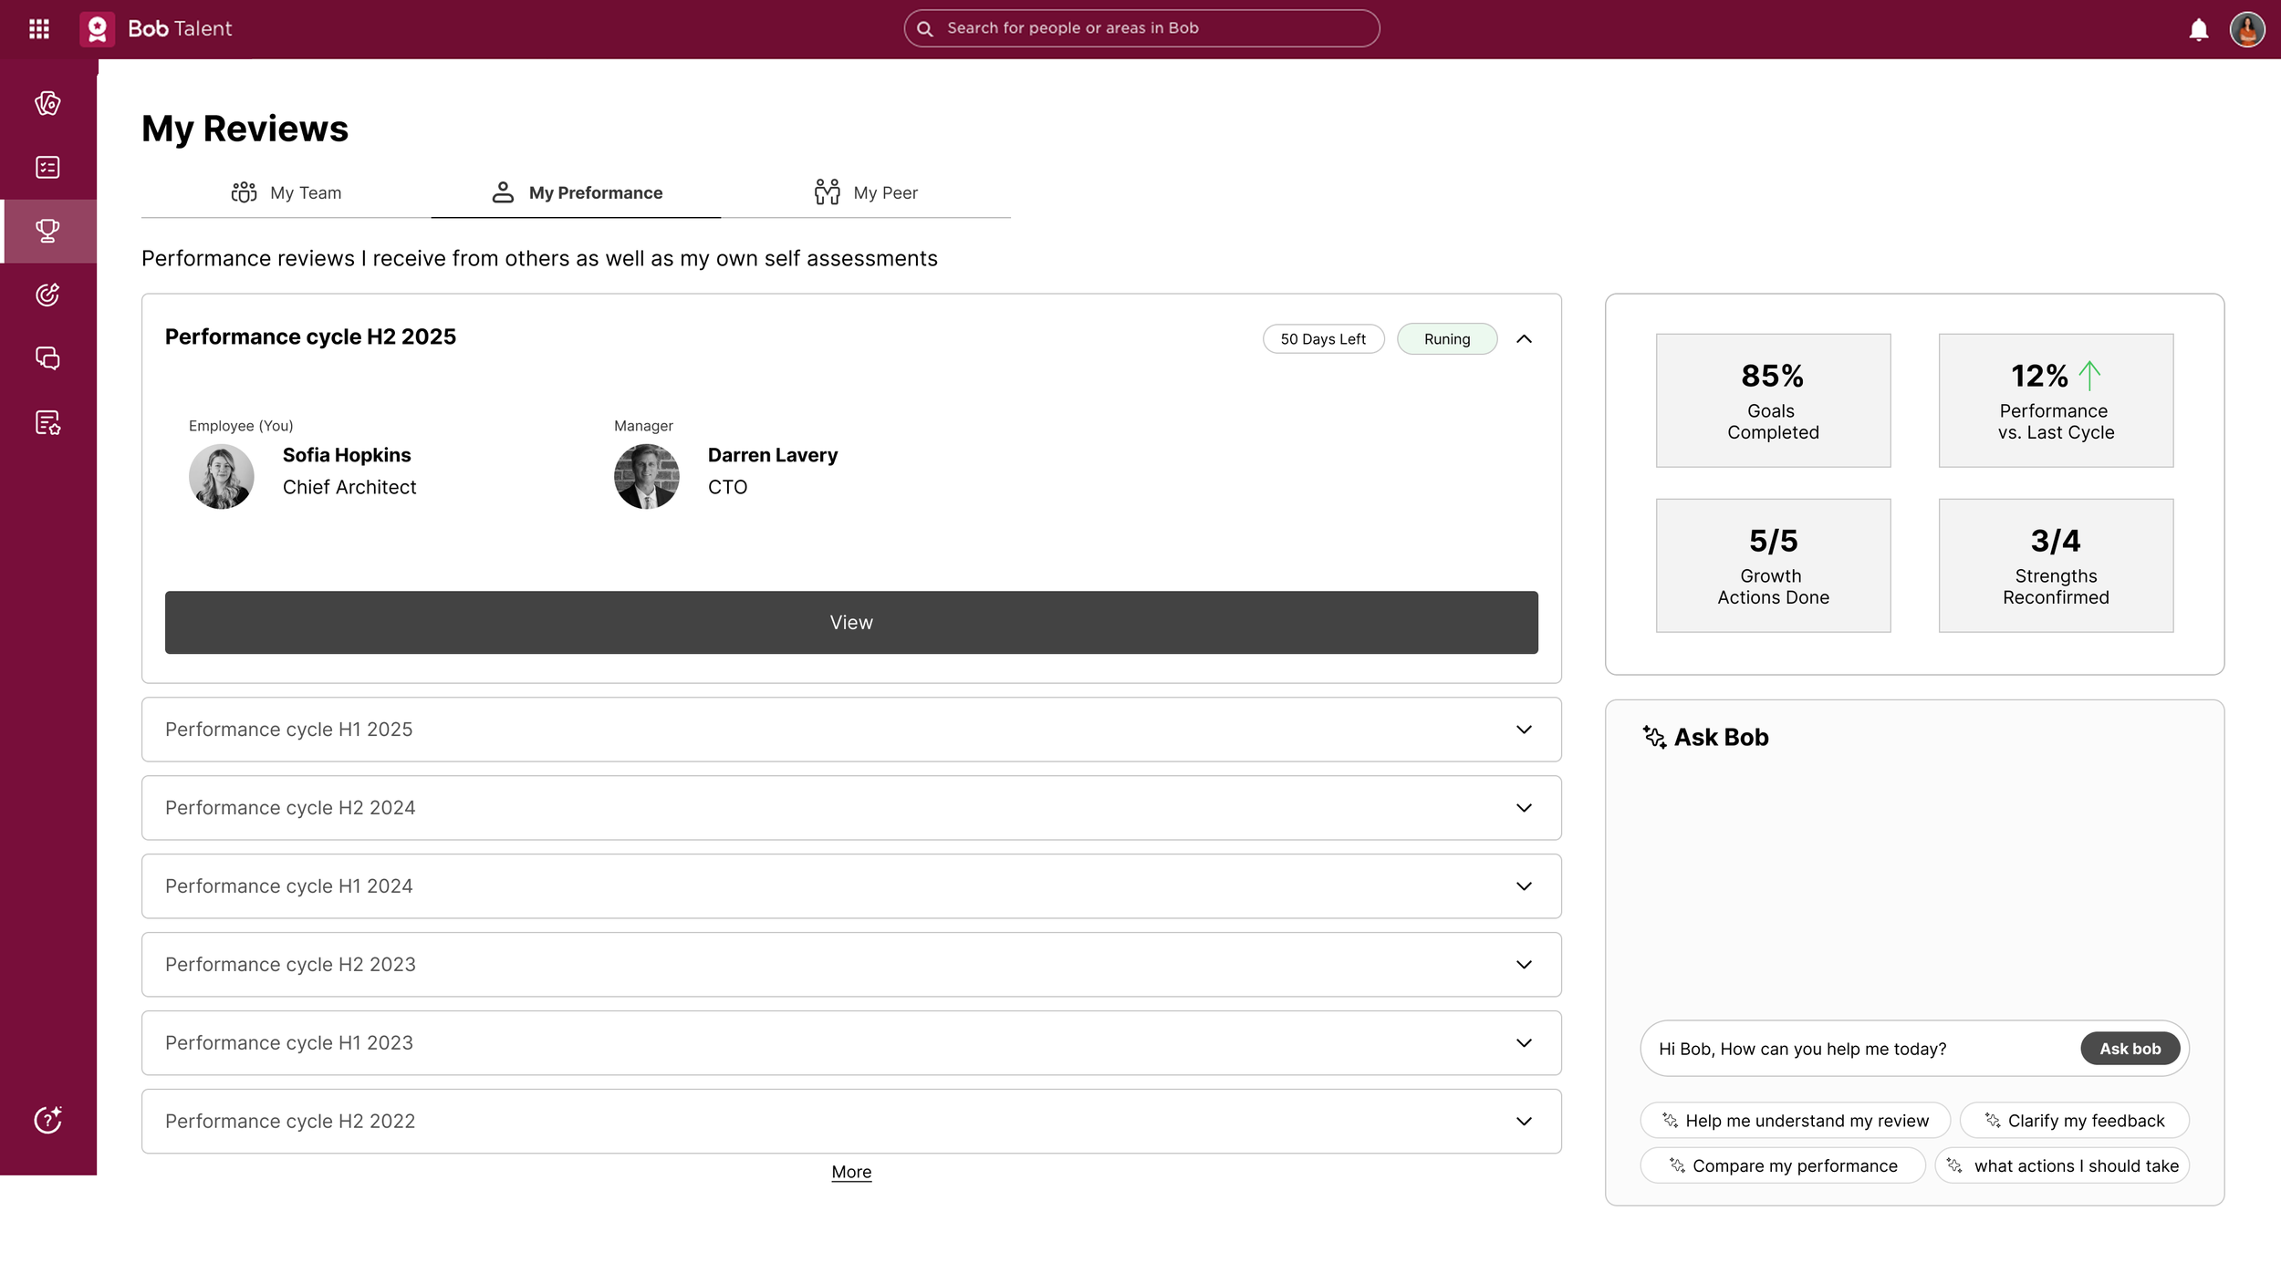The image size is (2281, 1263).
Task: Expand Performance cycle H1 2023
Action: click(x=1524, y=1043)
